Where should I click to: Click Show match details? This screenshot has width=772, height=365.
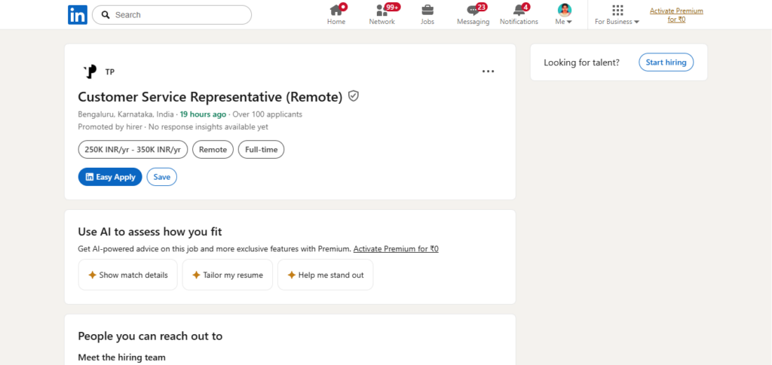(x=128, y=275)
